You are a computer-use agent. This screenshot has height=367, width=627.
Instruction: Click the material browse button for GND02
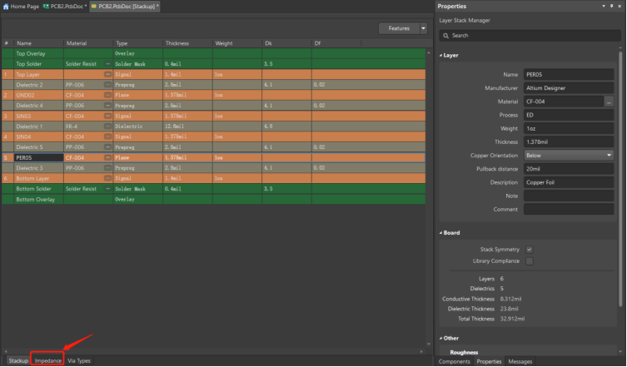(107, 95)
